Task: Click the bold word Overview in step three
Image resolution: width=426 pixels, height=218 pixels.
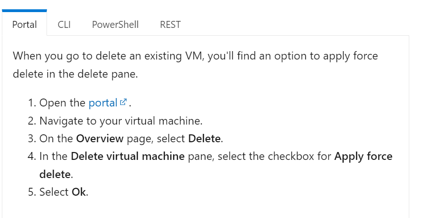Action: click(x=100, y=139)
